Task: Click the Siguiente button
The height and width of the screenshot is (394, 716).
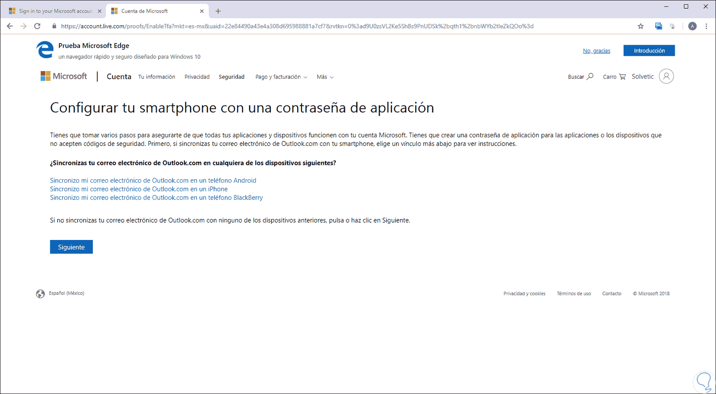Action: click(71, 247)
